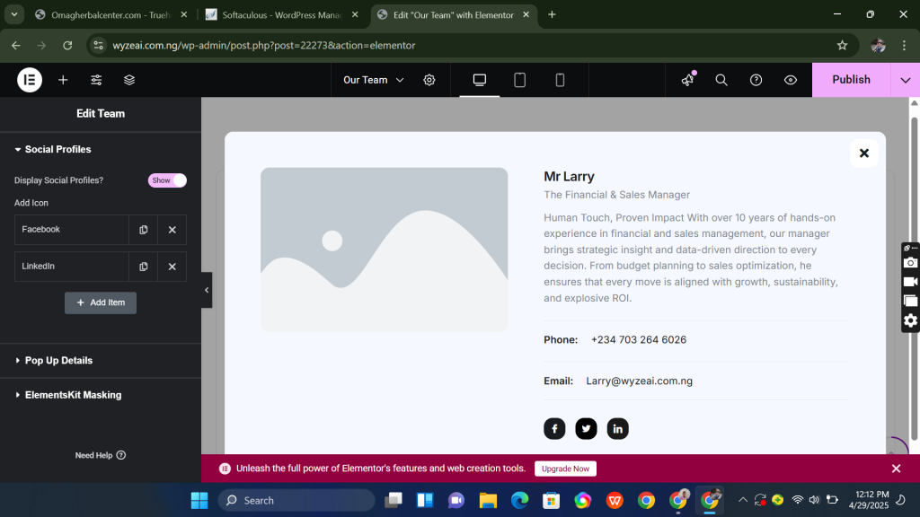Open the Structure layers icon
Viewport: 920px width, 517px height.
(129, 80)
